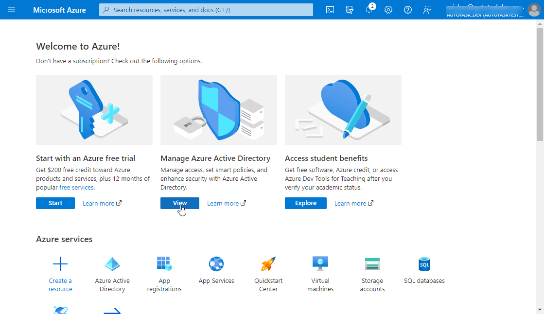Click the Storage accounts label
The height and width of the screenshot is (314, 544).
(372, 285)
